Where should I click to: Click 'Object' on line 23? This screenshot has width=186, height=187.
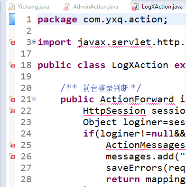coord(100,122)
